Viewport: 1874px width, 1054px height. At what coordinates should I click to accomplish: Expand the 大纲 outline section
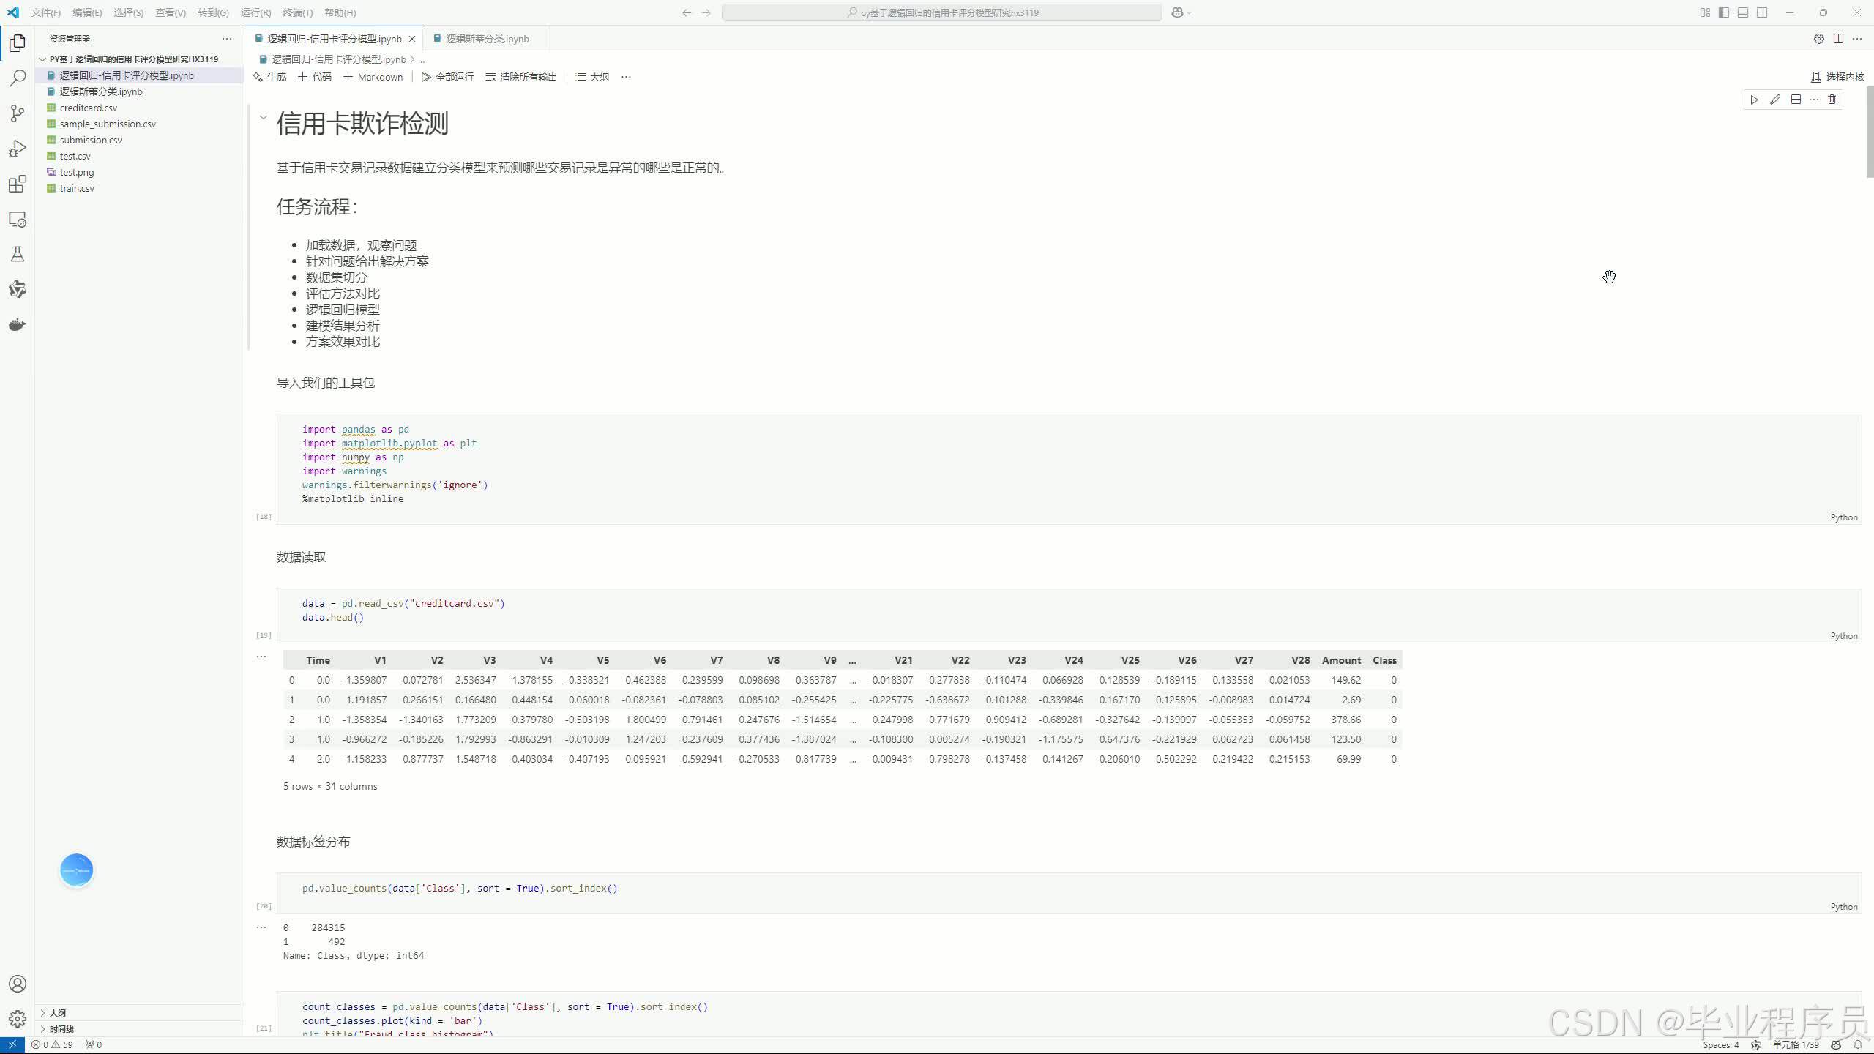click(57, 1013)
